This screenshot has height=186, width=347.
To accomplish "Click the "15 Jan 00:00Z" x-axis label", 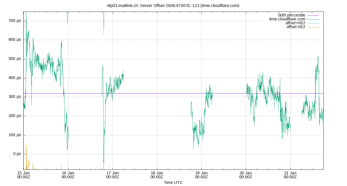I will pos(24,175).
